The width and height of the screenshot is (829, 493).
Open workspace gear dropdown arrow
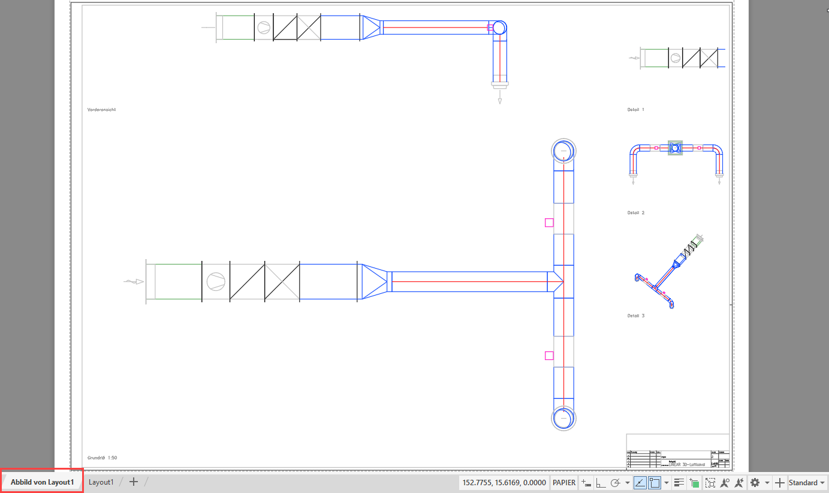coord(767,482)
